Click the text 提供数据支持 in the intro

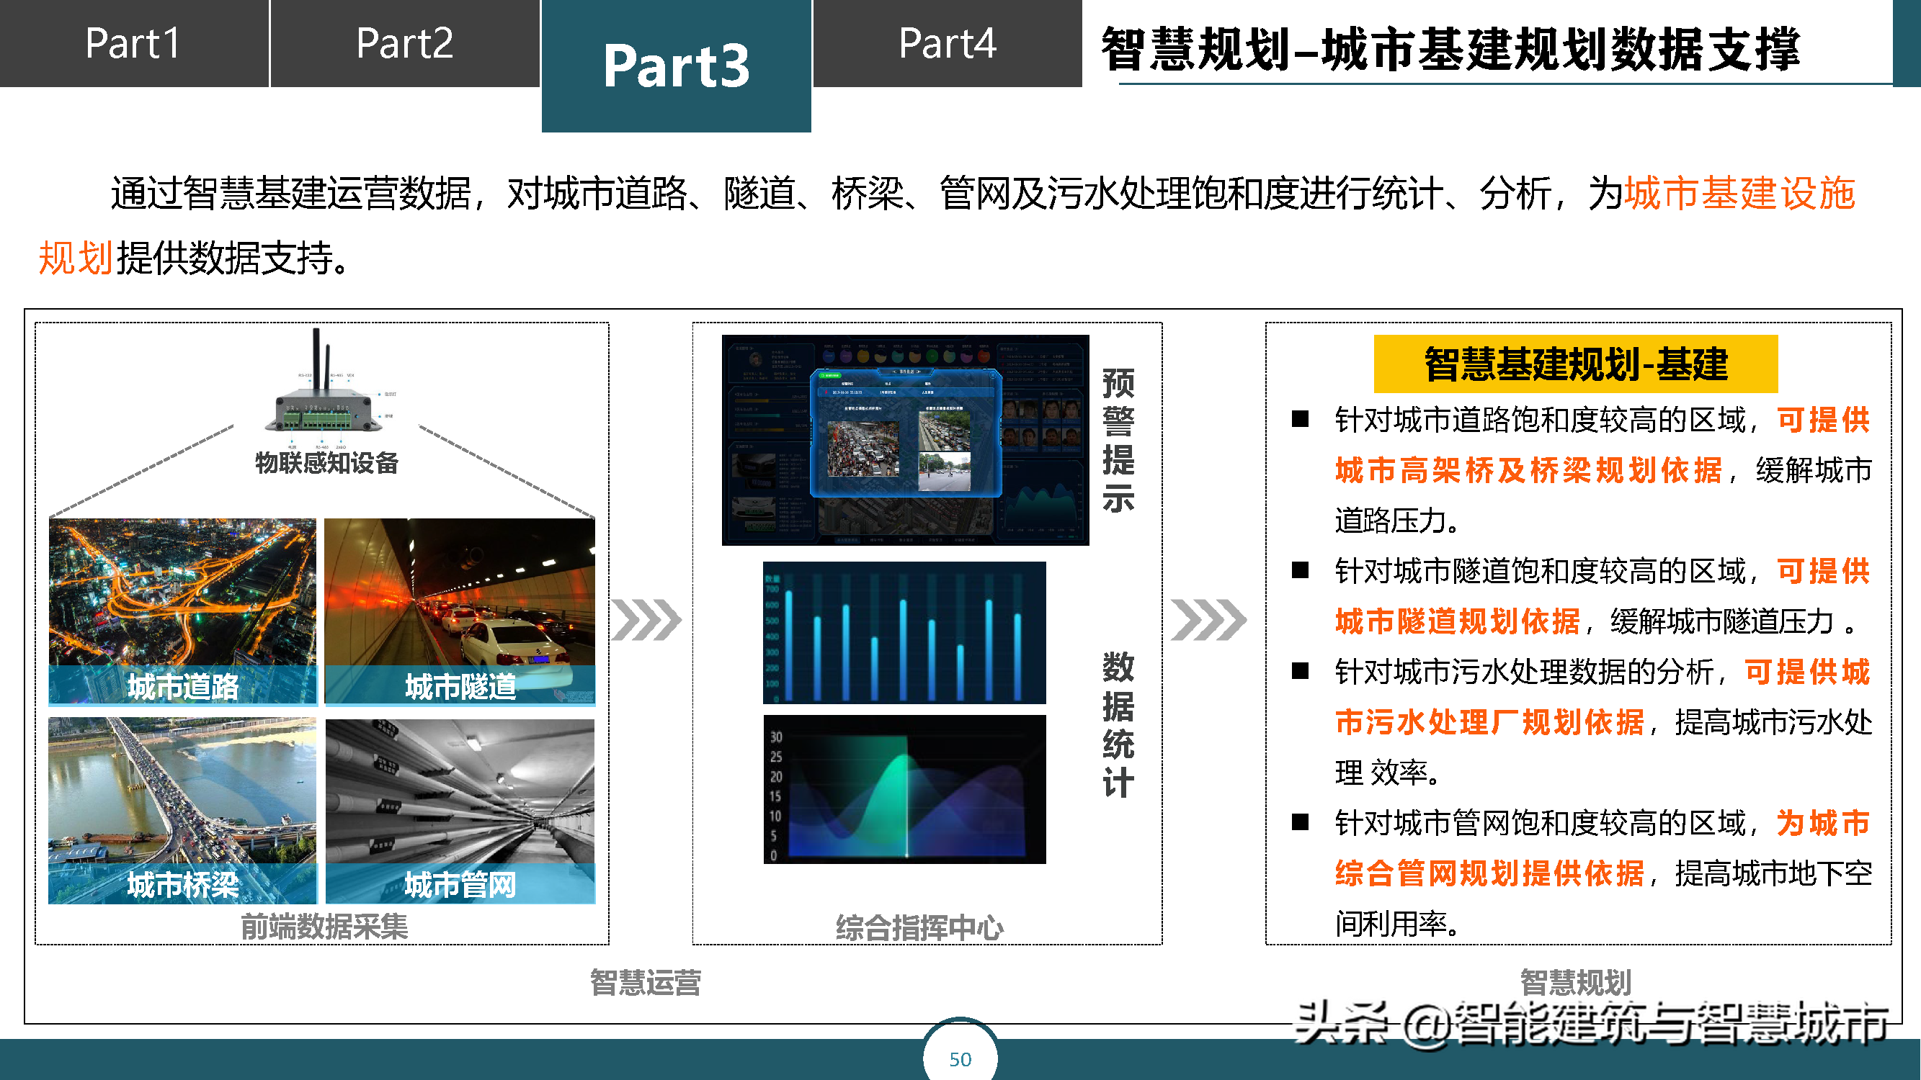pos(225,258)
